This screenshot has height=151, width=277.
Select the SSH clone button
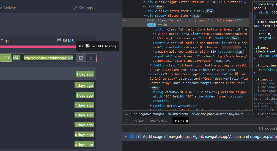pyautogui.click(x=16, y=58)
